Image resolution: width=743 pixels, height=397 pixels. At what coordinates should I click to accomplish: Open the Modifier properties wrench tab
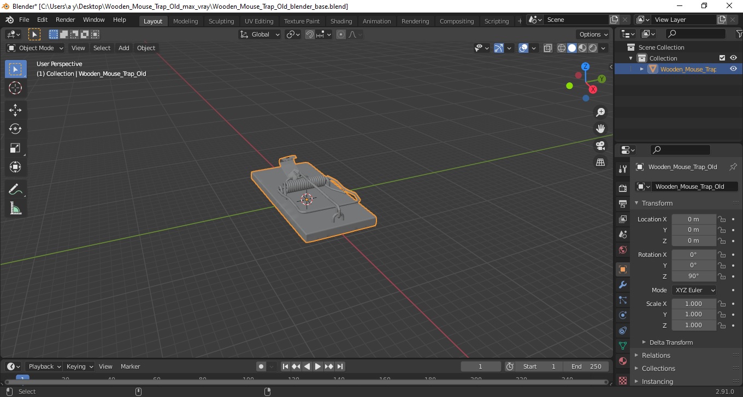[x=622, y=285]
